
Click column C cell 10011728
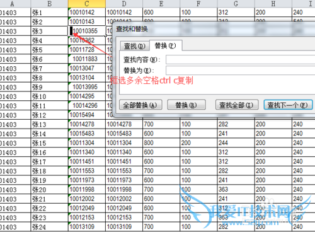coord(87,50)
